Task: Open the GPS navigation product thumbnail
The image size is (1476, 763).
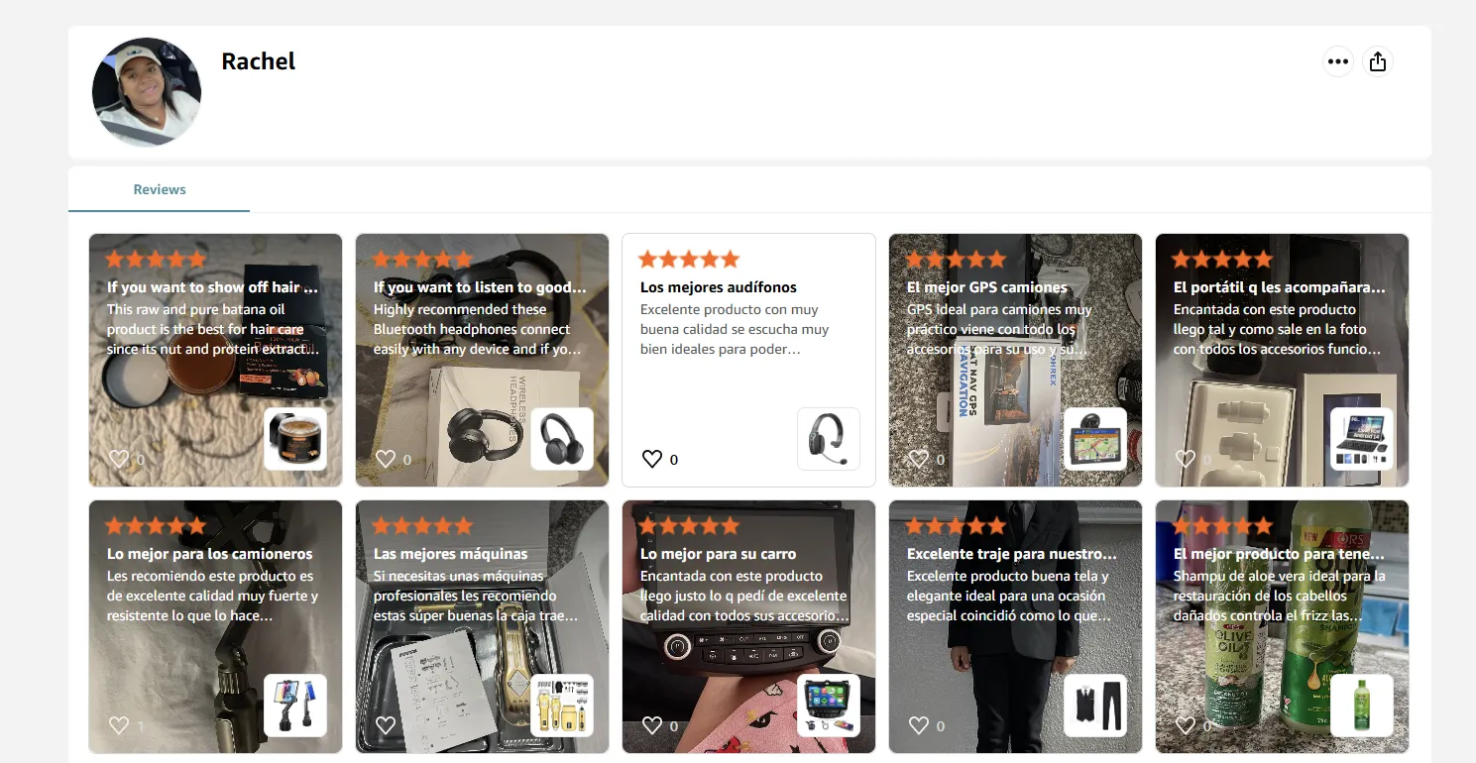Action: tap(1095, 439)
